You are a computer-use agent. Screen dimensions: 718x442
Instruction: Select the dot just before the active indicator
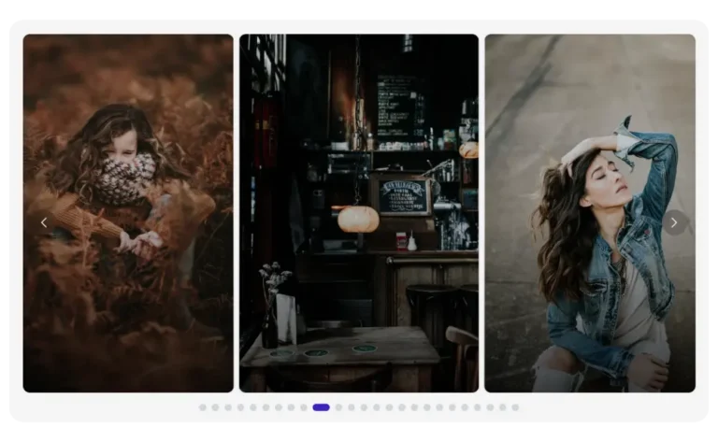pyautogui.click(x=304, y=407)
